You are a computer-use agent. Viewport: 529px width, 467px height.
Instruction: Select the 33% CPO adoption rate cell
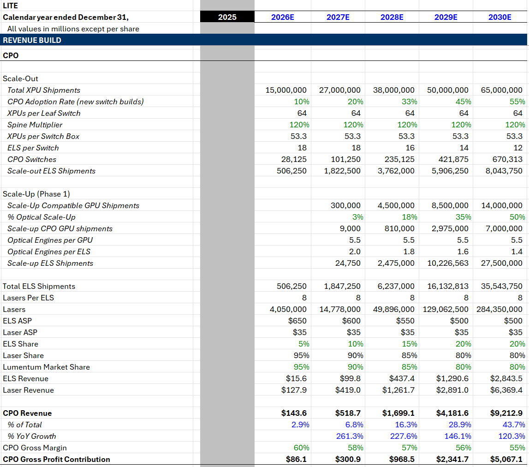point(410,102)
